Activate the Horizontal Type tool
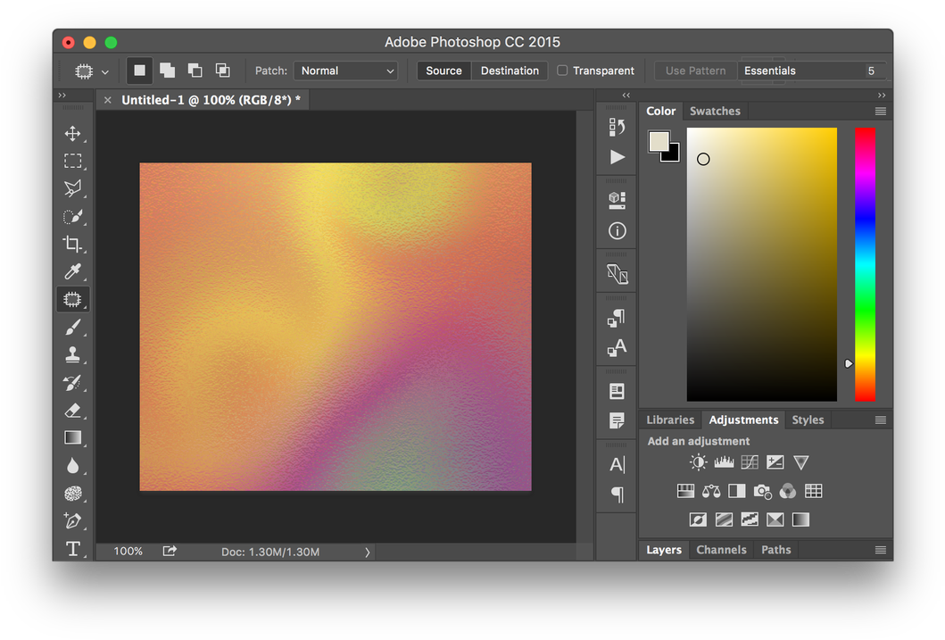Image resolution: width=945 pixels, height=640 pixels. click(73, 548)
